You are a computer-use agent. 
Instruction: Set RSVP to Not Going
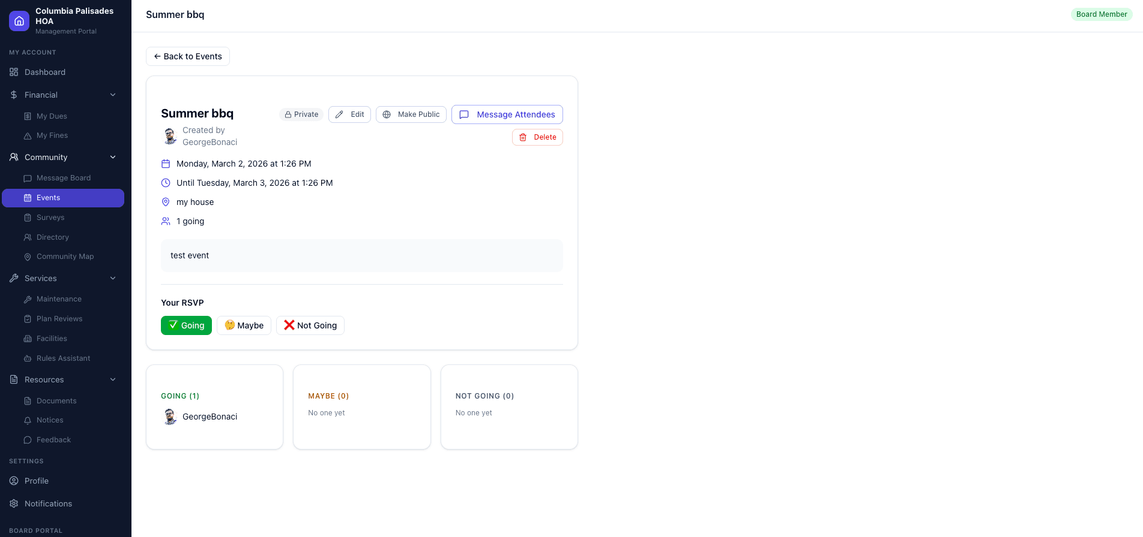click(x=310, y=325)
